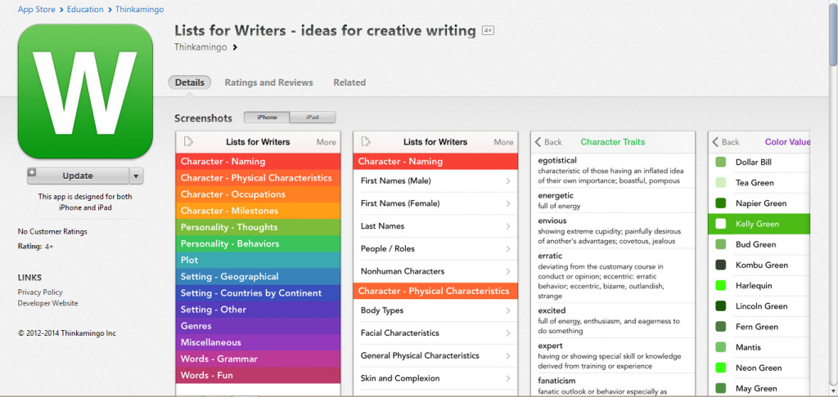Click the Neon Green color swatch

pos(721,368)
